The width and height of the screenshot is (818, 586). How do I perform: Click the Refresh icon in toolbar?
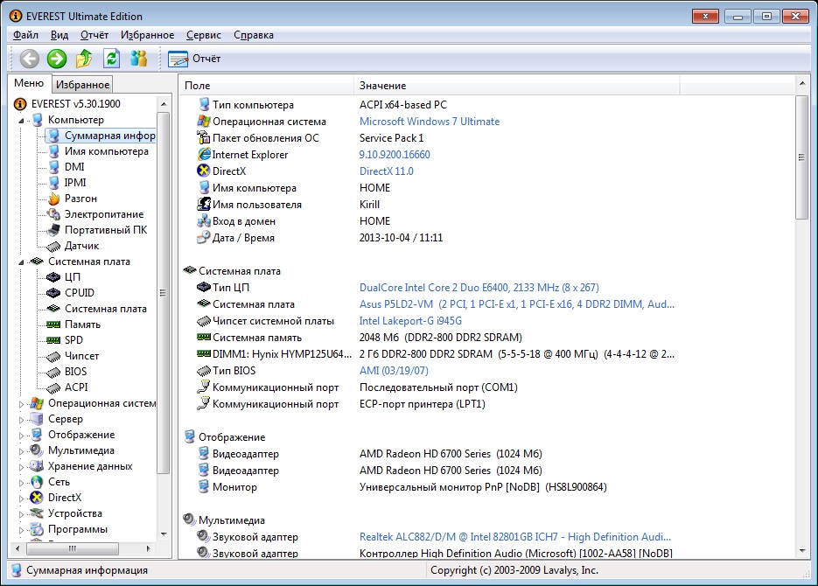click(111, 59)
